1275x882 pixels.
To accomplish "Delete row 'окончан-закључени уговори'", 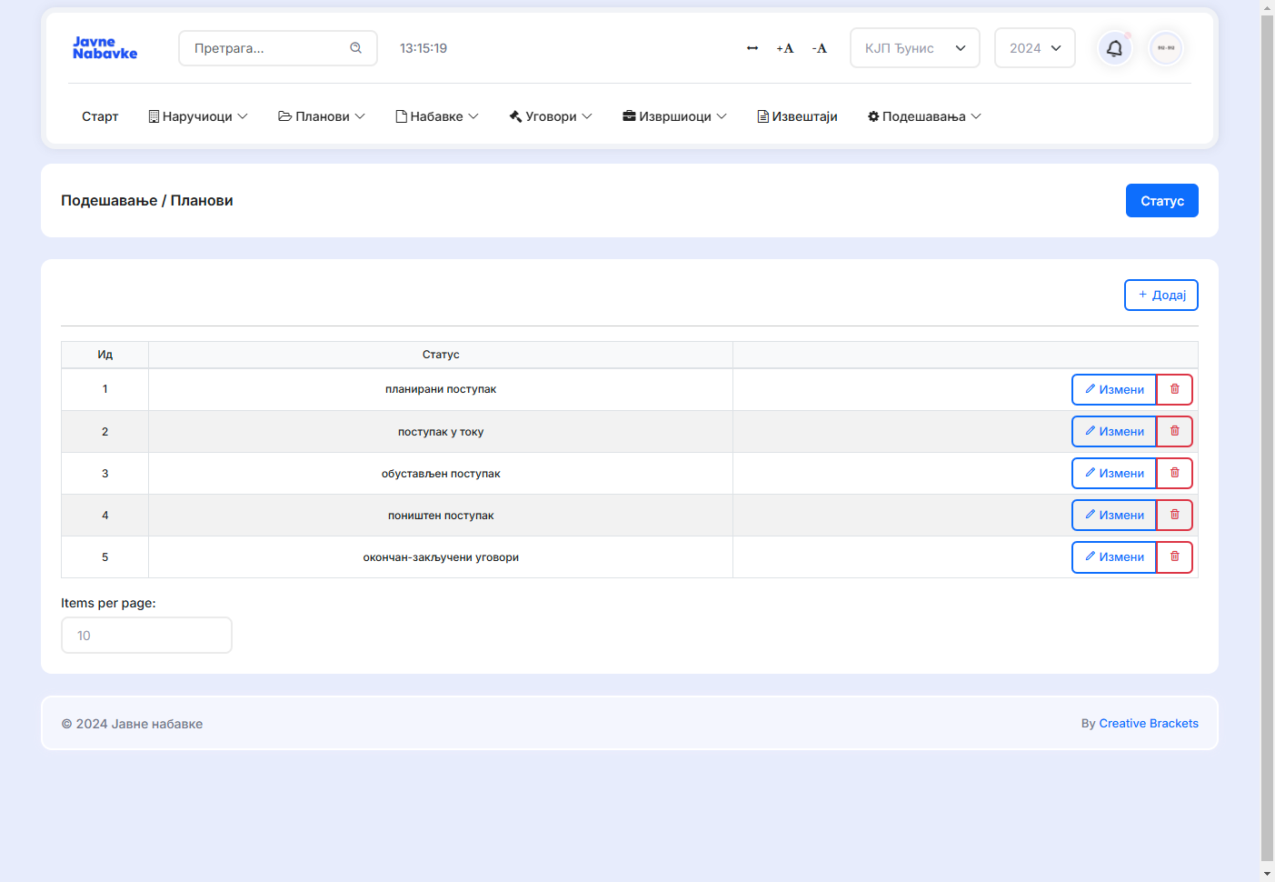I will click(1174, 556).
